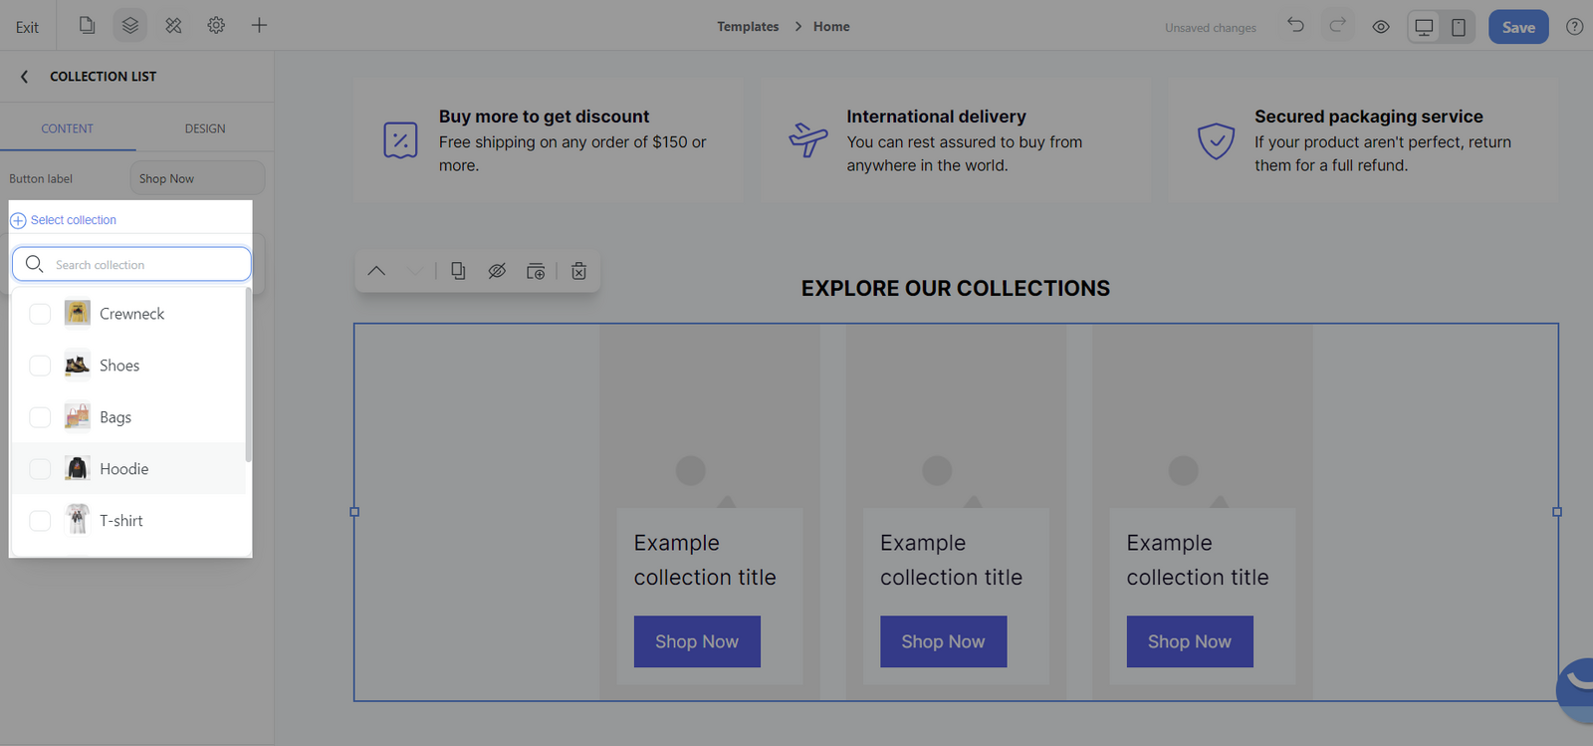This screenshot has height=746, width=1593.
Task: Save the template
Action: click(x=1518, y=27)
